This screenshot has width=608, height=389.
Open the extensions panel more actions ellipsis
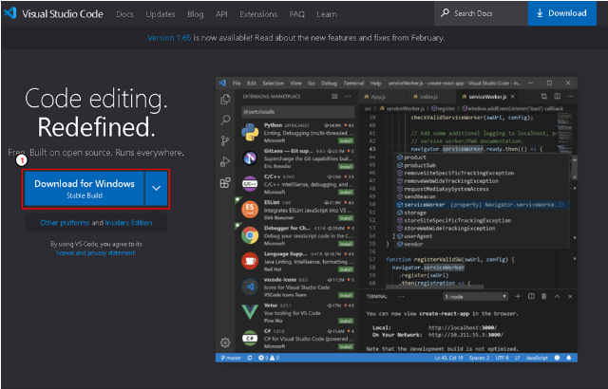[348, 97]
